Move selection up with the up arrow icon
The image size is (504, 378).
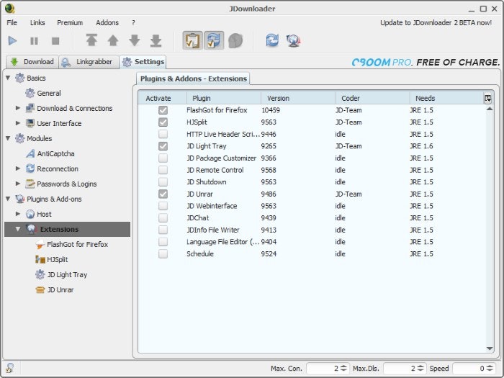pyautogui.click(x=113, y=40)
